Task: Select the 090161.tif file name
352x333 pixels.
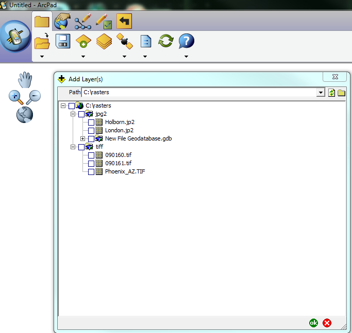Action: (x=119, y=164)
